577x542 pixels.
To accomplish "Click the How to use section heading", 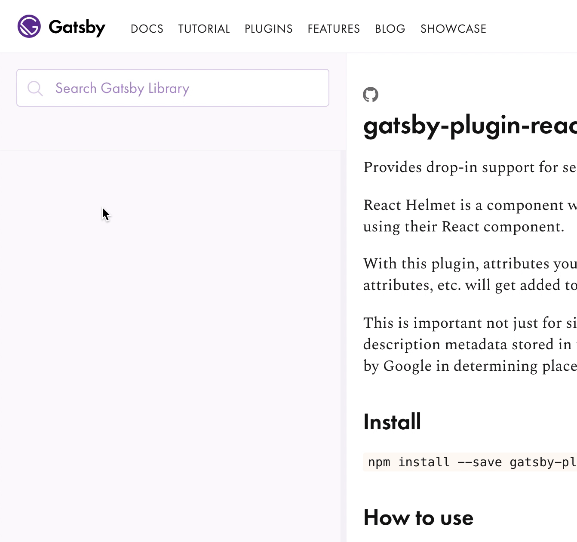I will pos(418,517).
